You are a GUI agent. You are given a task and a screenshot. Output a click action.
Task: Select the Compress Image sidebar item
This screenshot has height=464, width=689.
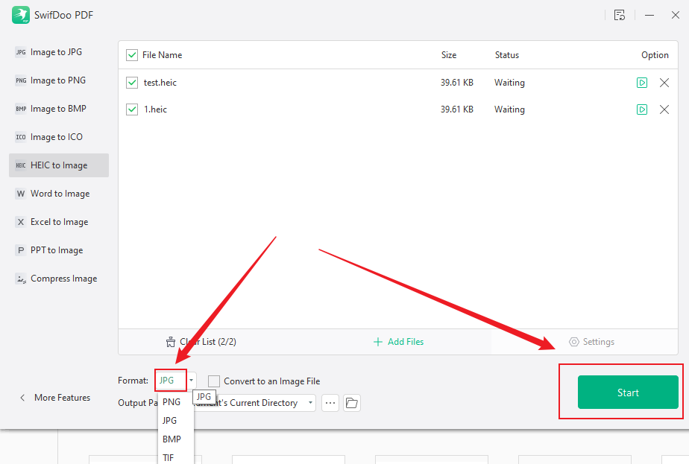pos(63,279)
